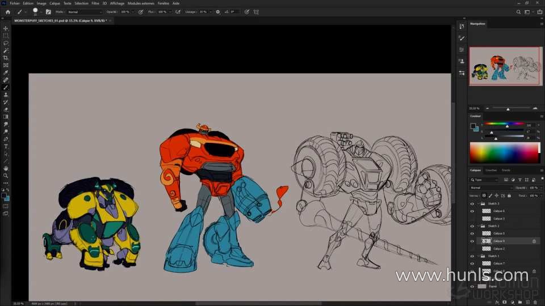Click the color spectrum picker
The width and height of the screenshot is (545, 306).
[x=504, y=152]
